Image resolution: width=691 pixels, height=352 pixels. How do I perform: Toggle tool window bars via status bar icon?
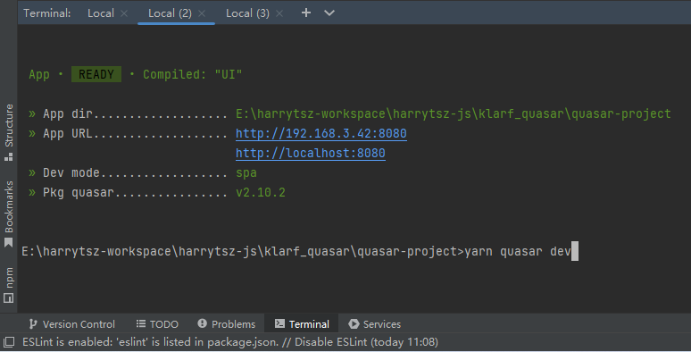pyautogui.click(x=9, y=342)
